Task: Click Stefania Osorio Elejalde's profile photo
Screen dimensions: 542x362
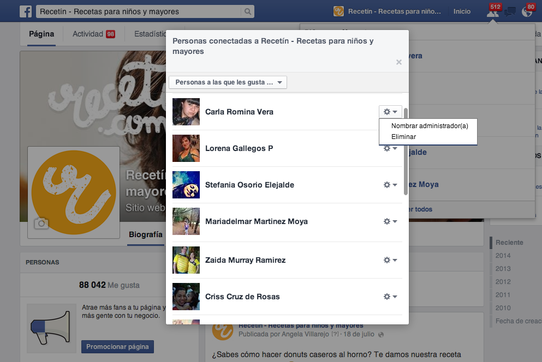Action: pyautogui.click(x=186, y=185)
